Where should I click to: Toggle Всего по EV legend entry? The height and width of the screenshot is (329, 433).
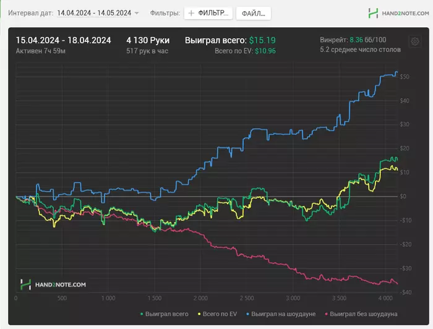tap(217, 314)
